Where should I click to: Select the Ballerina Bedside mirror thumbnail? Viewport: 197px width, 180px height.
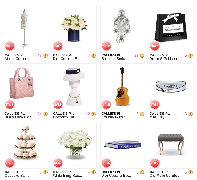(x=122, y=26)
